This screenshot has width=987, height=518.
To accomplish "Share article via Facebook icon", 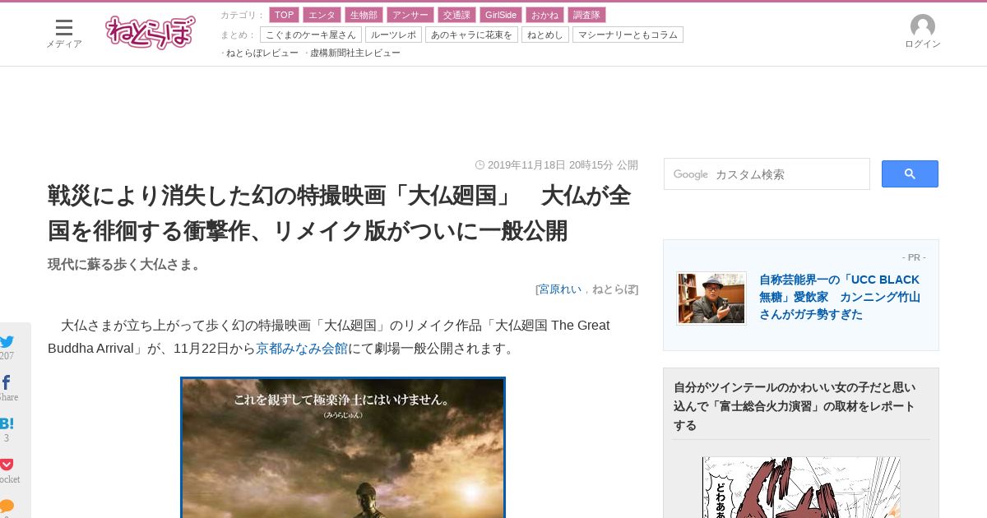I will tap(6, 382).
